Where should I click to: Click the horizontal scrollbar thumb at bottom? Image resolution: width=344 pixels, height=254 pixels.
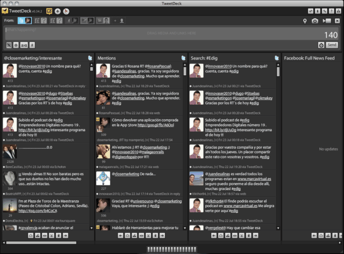(x=41, y=243)
